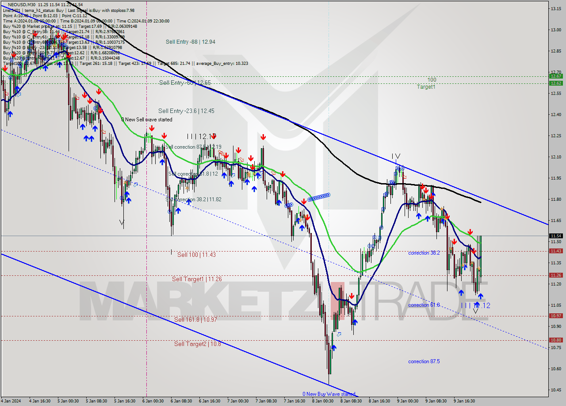Click the blue 'correction 61.8' label
This screenshot has height=406, width=566.
click(x=424, y=305)
